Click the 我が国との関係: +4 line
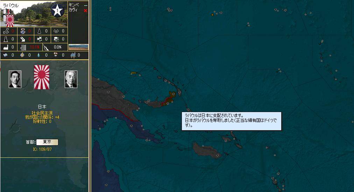The height and width of the screenshot is (192, 354). click(x=42, y=117)
